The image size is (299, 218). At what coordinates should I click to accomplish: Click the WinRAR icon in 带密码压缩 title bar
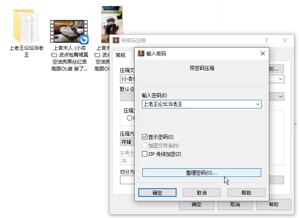pyautogui.click(x=116, y=40)
